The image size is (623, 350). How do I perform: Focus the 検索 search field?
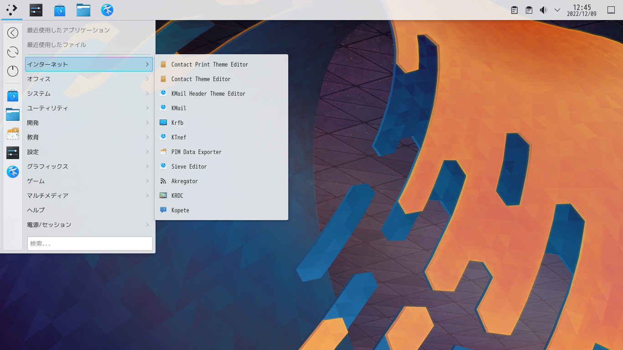pos(90,243)
